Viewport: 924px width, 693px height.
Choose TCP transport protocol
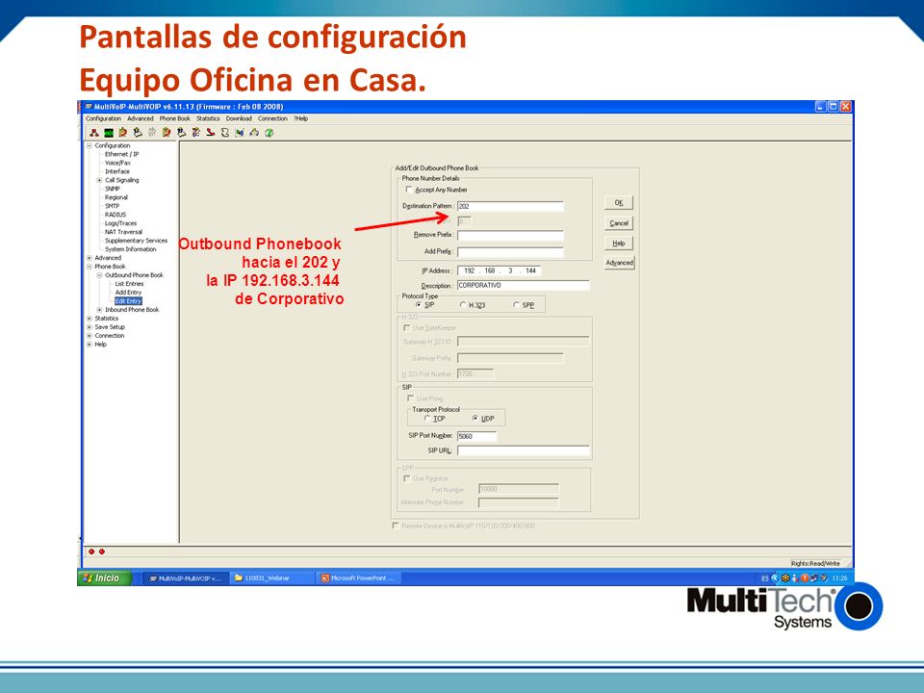[427, 419]
